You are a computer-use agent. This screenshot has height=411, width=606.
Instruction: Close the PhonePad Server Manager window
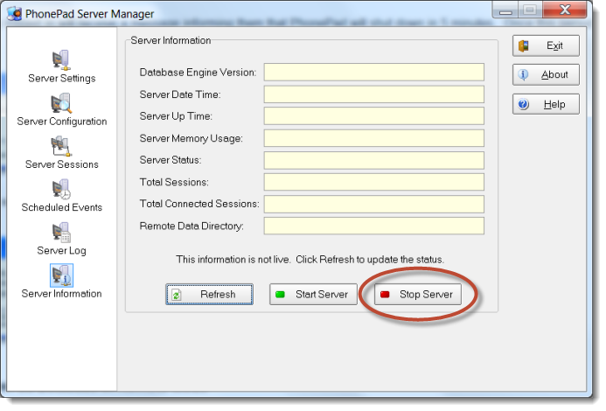565,10
